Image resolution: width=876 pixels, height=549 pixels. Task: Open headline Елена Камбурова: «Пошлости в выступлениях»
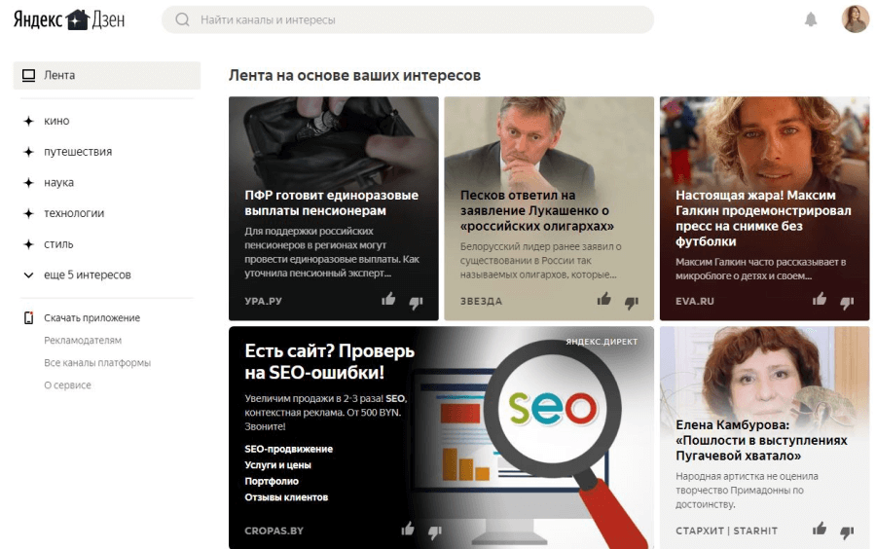pyautogui.click(x=761, y=440)
